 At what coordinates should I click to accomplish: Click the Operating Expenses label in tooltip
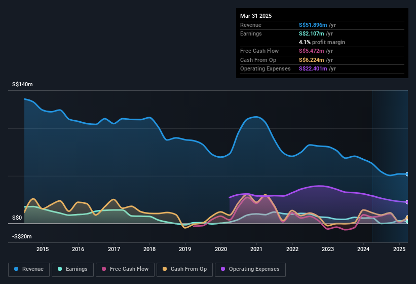coord(266,69)
